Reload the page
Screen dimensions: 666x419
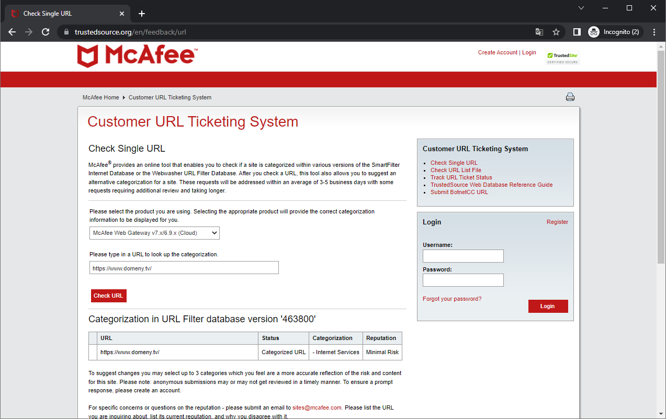(x=46, y=32)
